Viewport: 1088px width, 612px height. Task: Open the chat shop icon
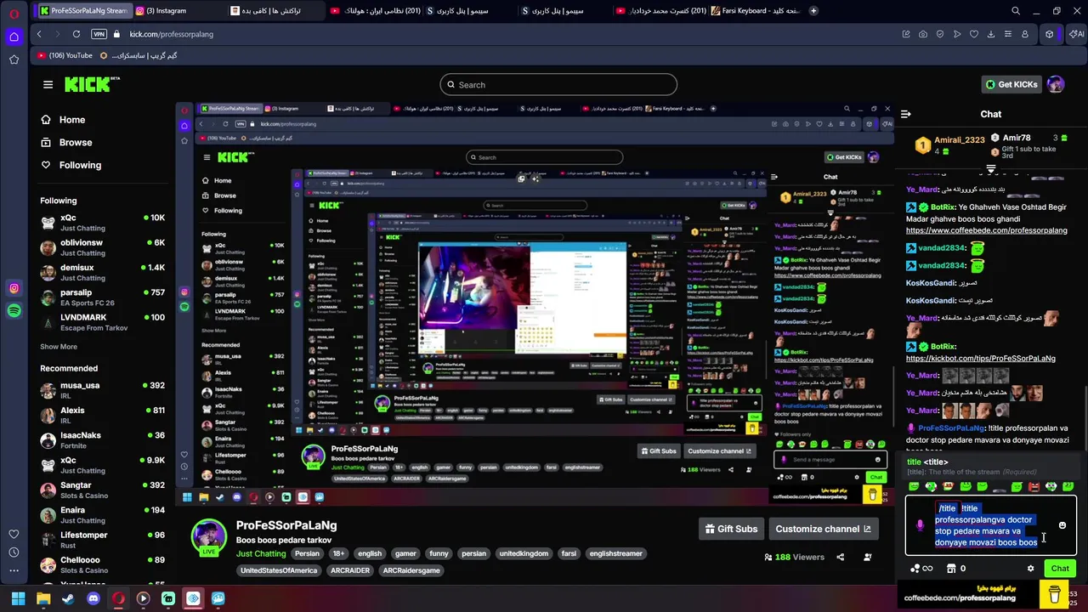tap(950, 569)
